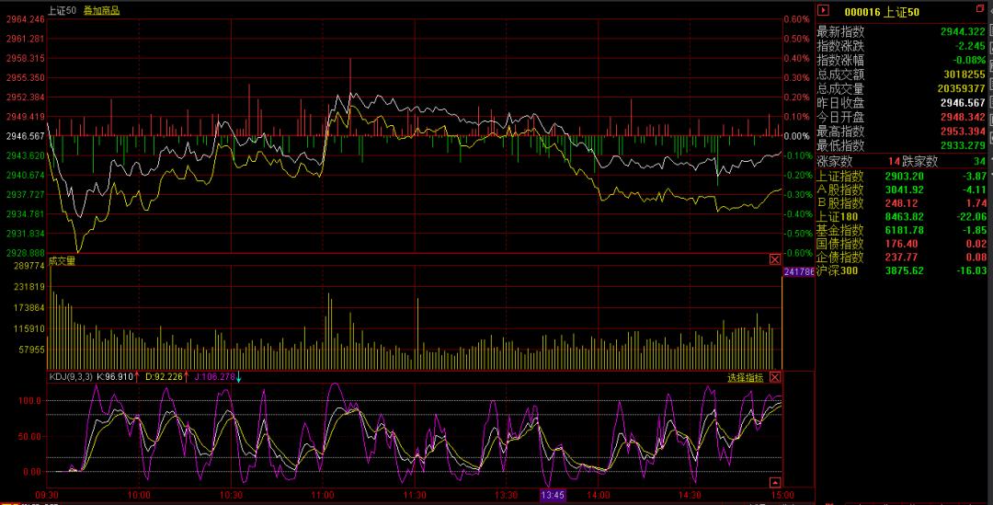Click the 叠加商品 overlay link
993x505 pixels.
101,10
